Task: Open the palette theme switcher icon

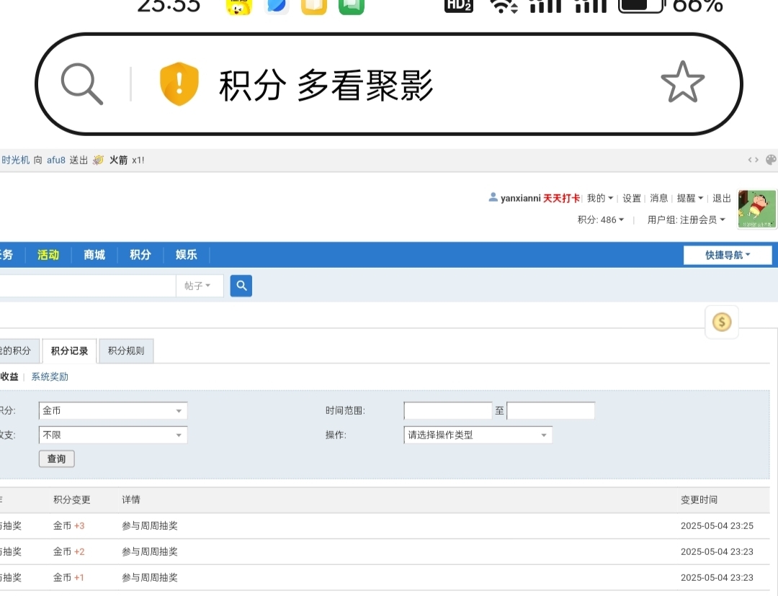Action: click(x=770, y=160)
